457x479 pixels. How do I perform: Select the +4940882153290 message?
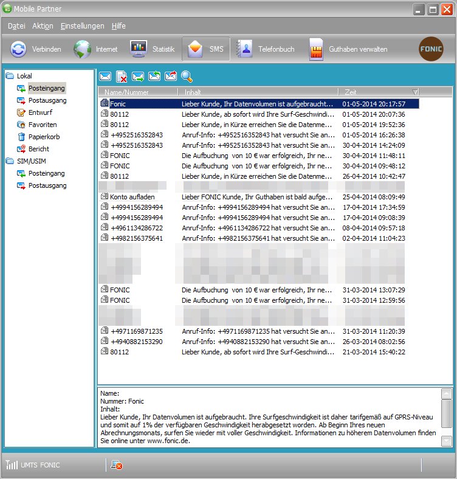point(259,342)
